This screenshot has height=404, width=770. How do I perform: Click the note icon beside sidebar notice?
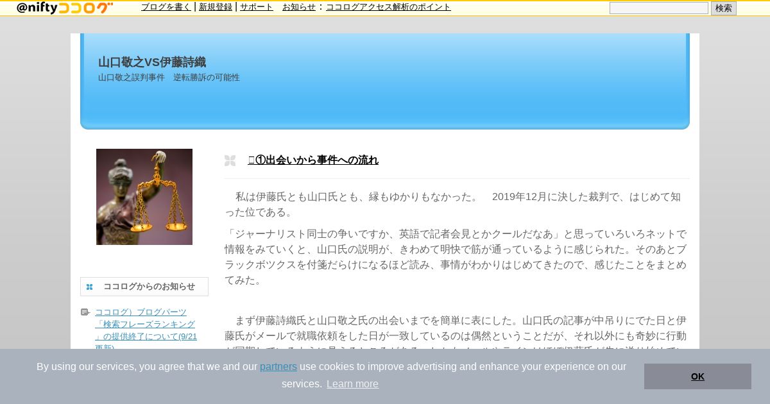[85, 312]
